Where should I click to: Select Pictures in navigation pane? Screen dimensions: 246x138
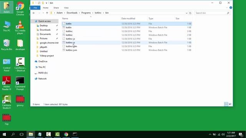[x=43, y=38]
